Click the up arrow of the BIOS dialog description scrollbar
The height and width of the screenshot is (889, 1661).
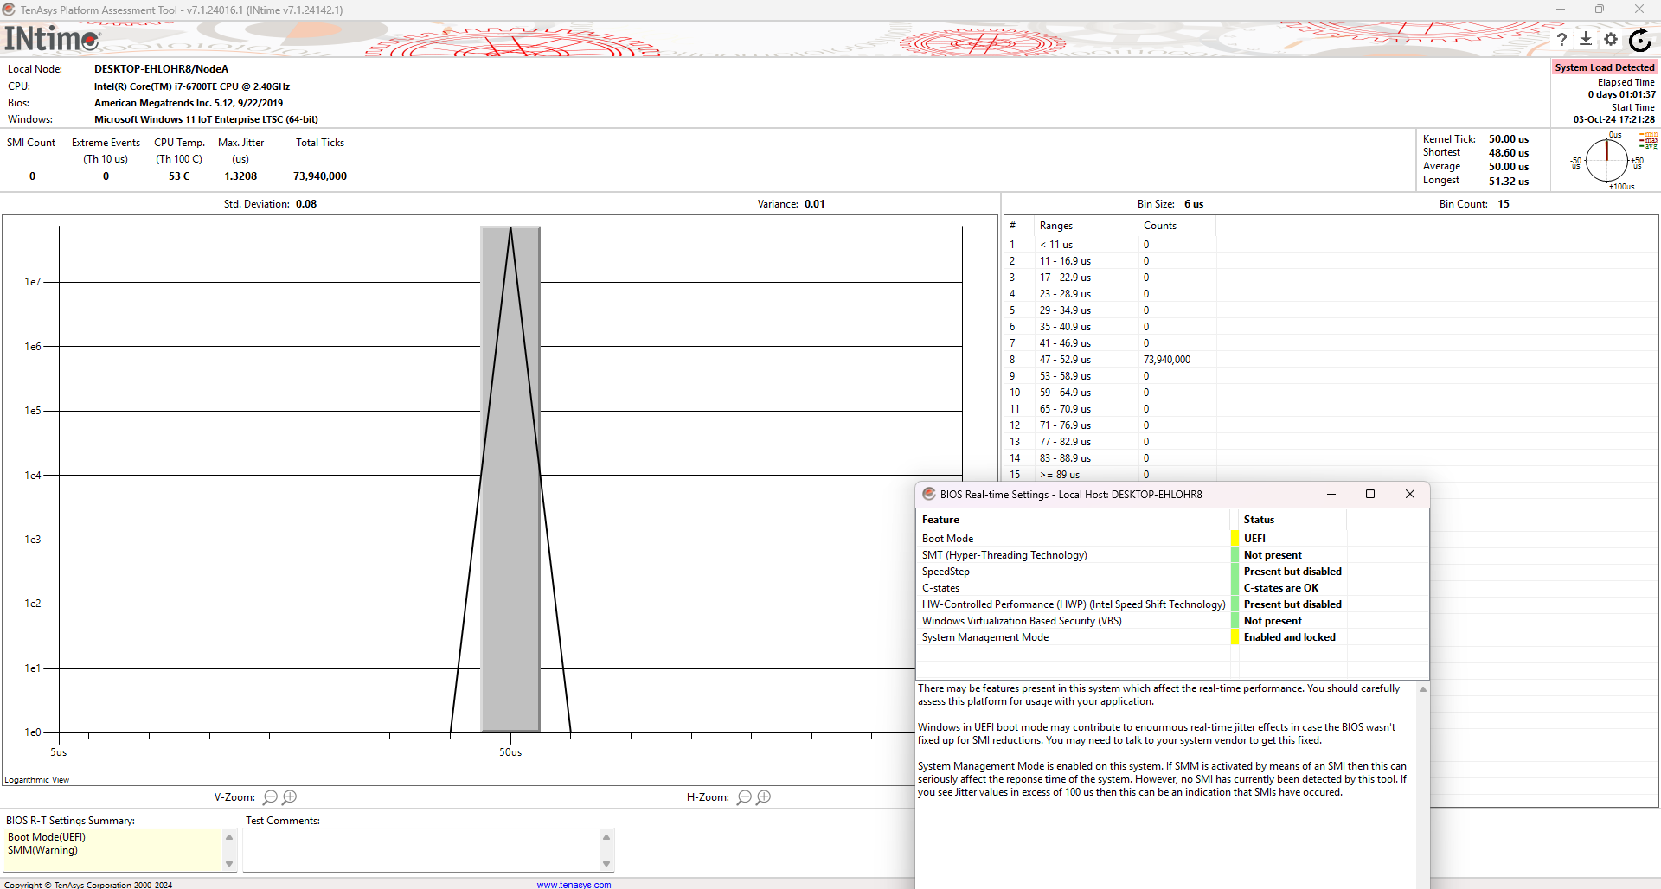pos(1422,689)
